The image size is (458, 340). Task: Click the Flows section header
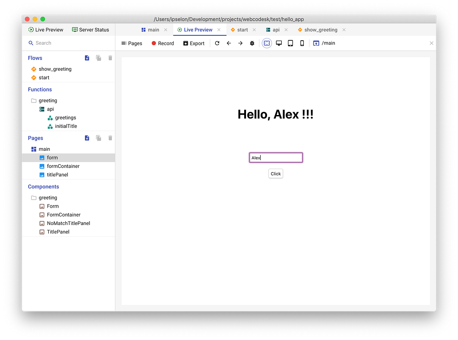click(35, 58)
